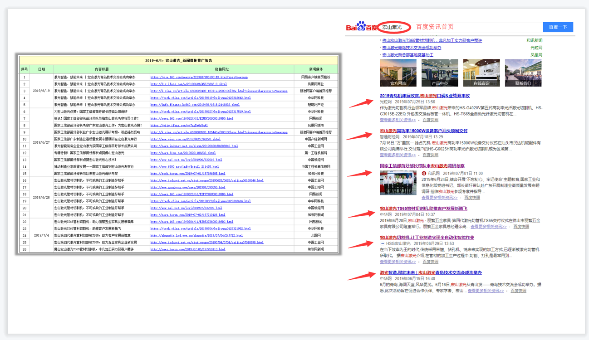The image size is (589, 340).
Task: Click the 百度一下 search button
Action: [558, 27]
